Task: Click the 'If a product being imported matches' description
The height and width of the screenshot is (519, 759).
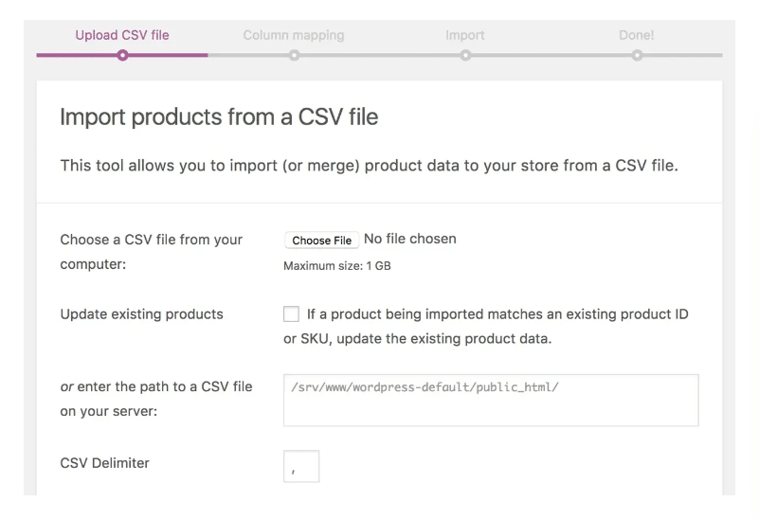Action: [x=497, y=314]
